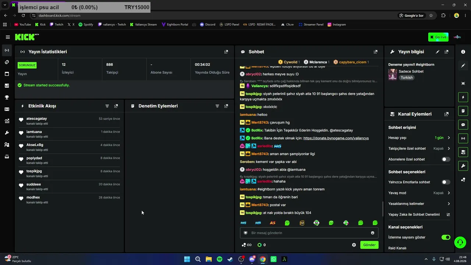The image size is (471, 265).
Task: Open the emoji picker in message box
Action: [372, 233]
